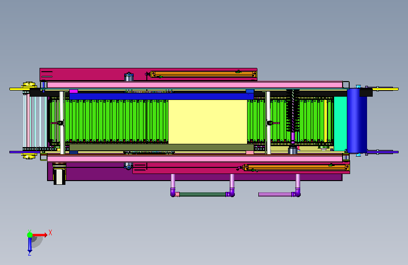This screenshot has height=265, width=408.
Task: Select the upper pink rail beam
Action: point(195,85)
